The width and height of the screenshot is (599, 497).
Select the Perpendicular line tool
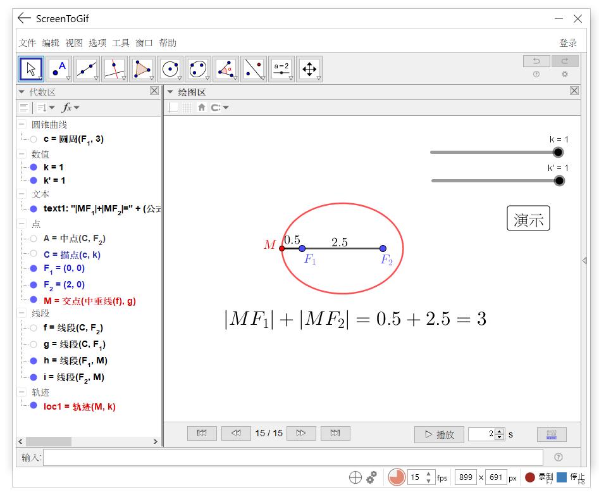pos(114,68)
